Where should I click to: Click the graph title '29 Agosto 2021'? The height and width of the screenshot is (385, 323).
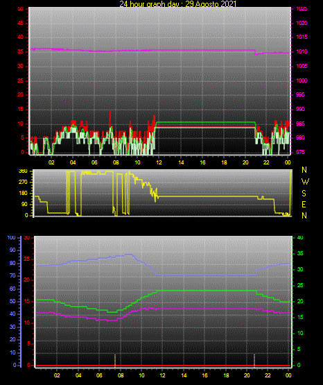click(211, 4)
